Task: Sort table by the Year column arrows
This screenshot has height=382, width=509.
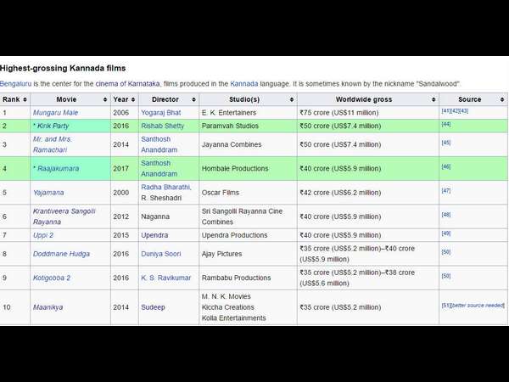Action: coord(133,99)
